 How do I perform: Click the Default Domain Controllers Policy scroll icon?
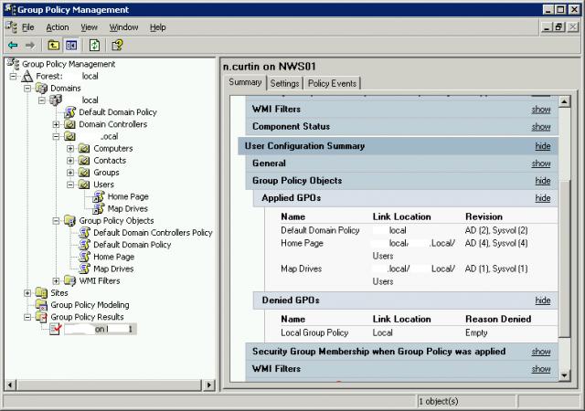pos(84,232)
